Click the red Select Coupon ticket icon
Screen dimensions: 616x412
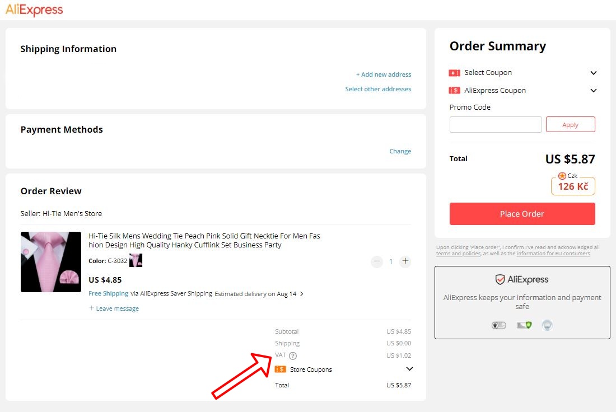click(454, 72)
